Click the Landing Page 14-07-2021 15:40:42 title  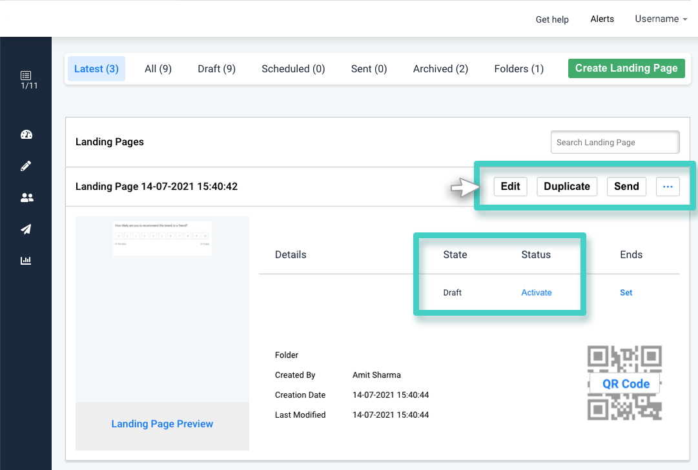(x=156, y=187)
